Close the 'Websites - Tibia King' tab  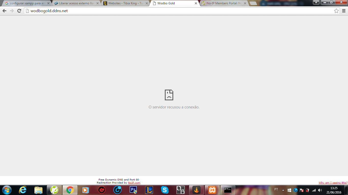(x=146, y=3)
